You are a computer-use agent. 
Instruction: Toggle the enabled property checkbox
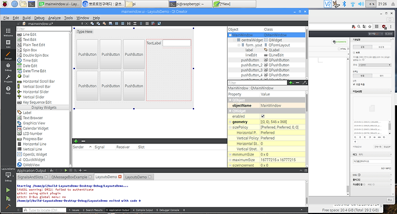coord(263,116)
